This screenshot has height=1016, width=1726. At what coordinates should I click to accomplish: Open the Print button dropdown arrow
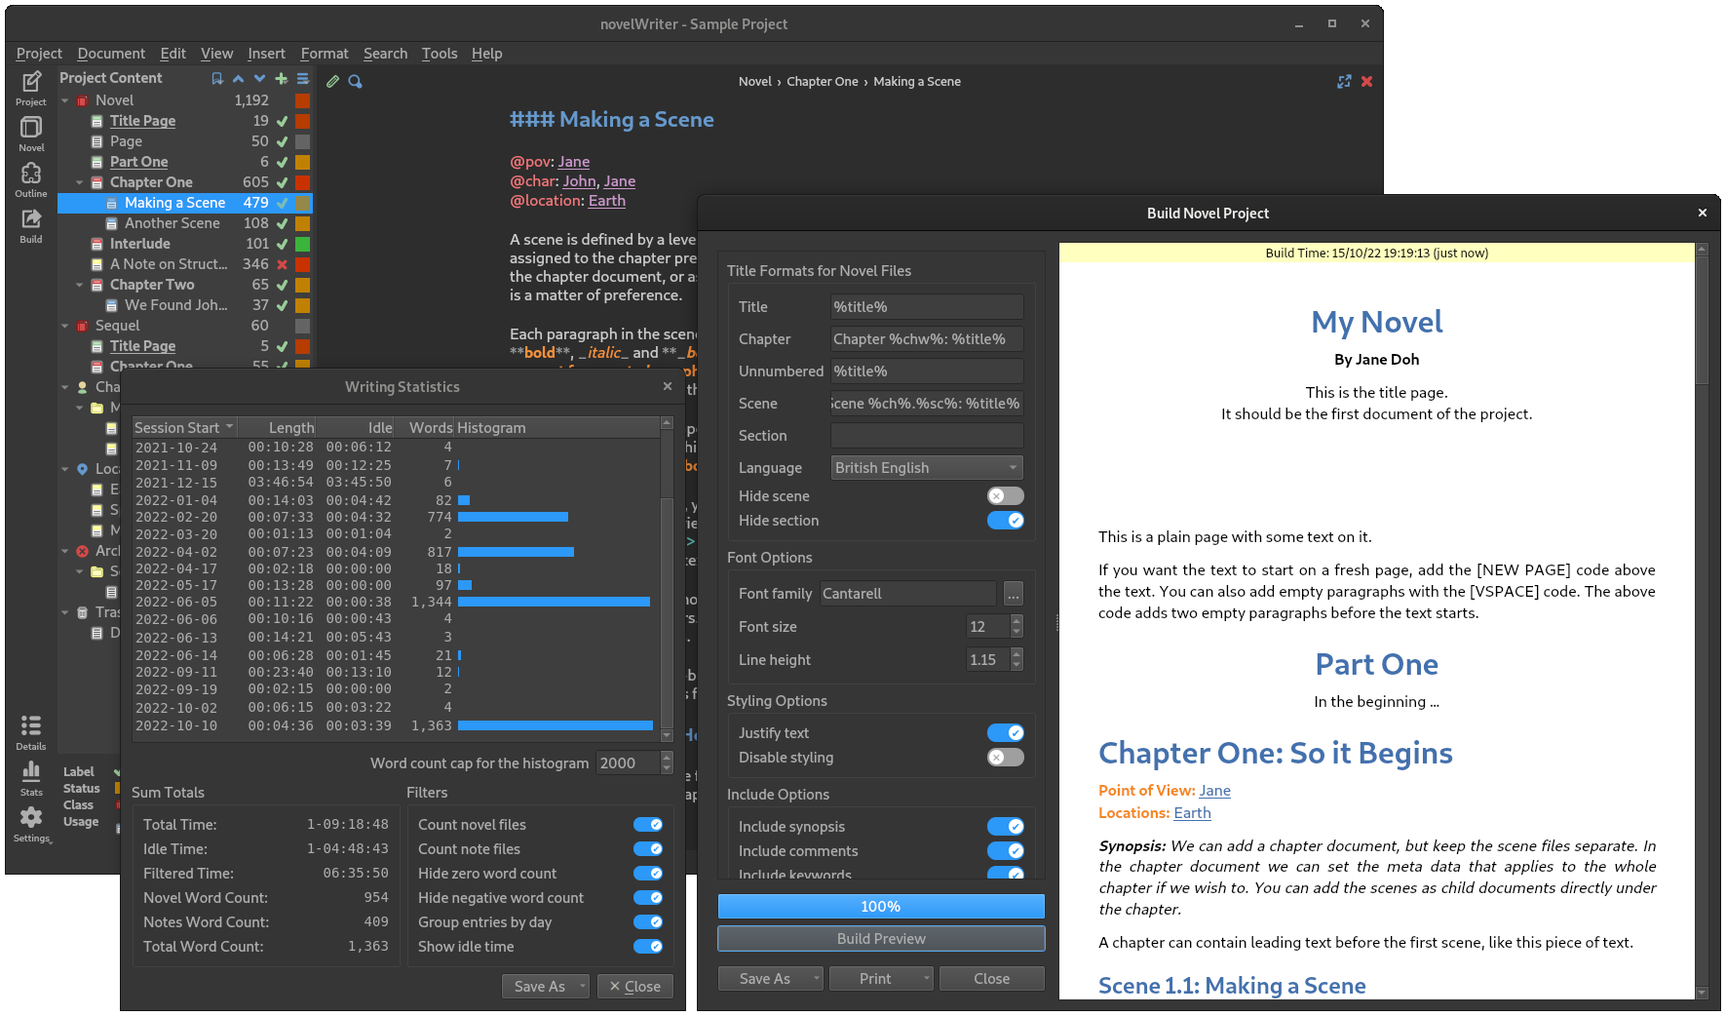926,978
